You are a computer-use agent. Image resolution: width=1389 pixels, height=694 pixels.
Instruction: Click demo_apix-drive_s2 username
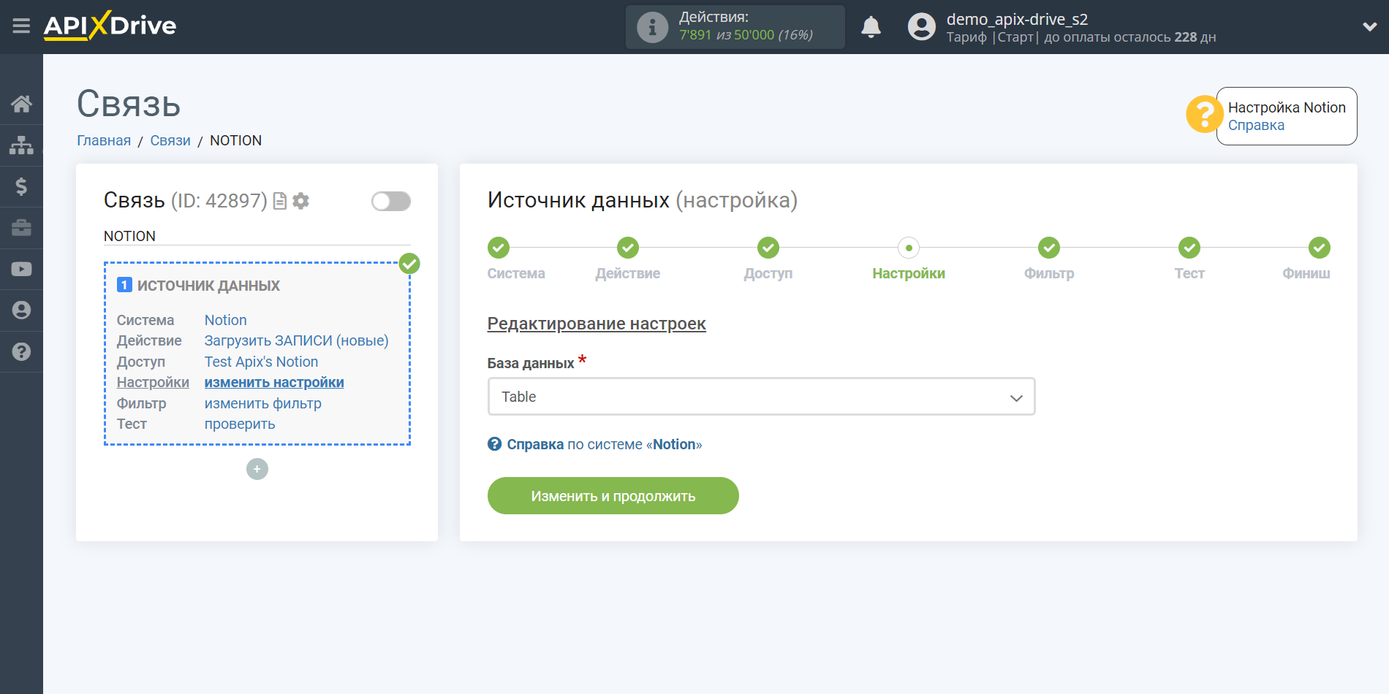click(1017, 19)
